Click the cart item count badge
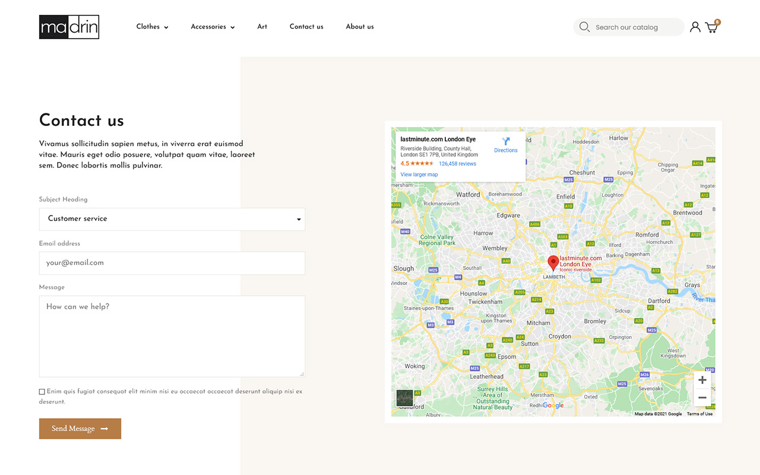760x475 pixels. pyautogui.click(x=717, y=22)
